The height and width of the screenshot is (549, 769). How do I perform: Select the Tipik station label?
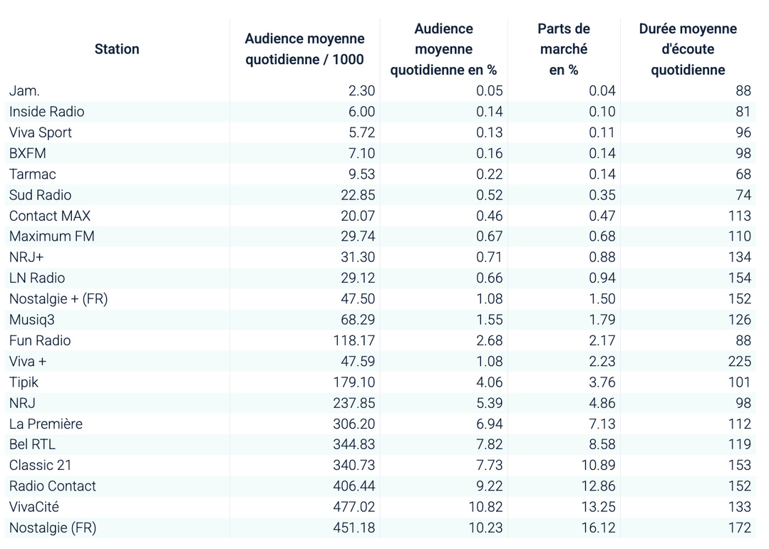[x=24, y=382]
